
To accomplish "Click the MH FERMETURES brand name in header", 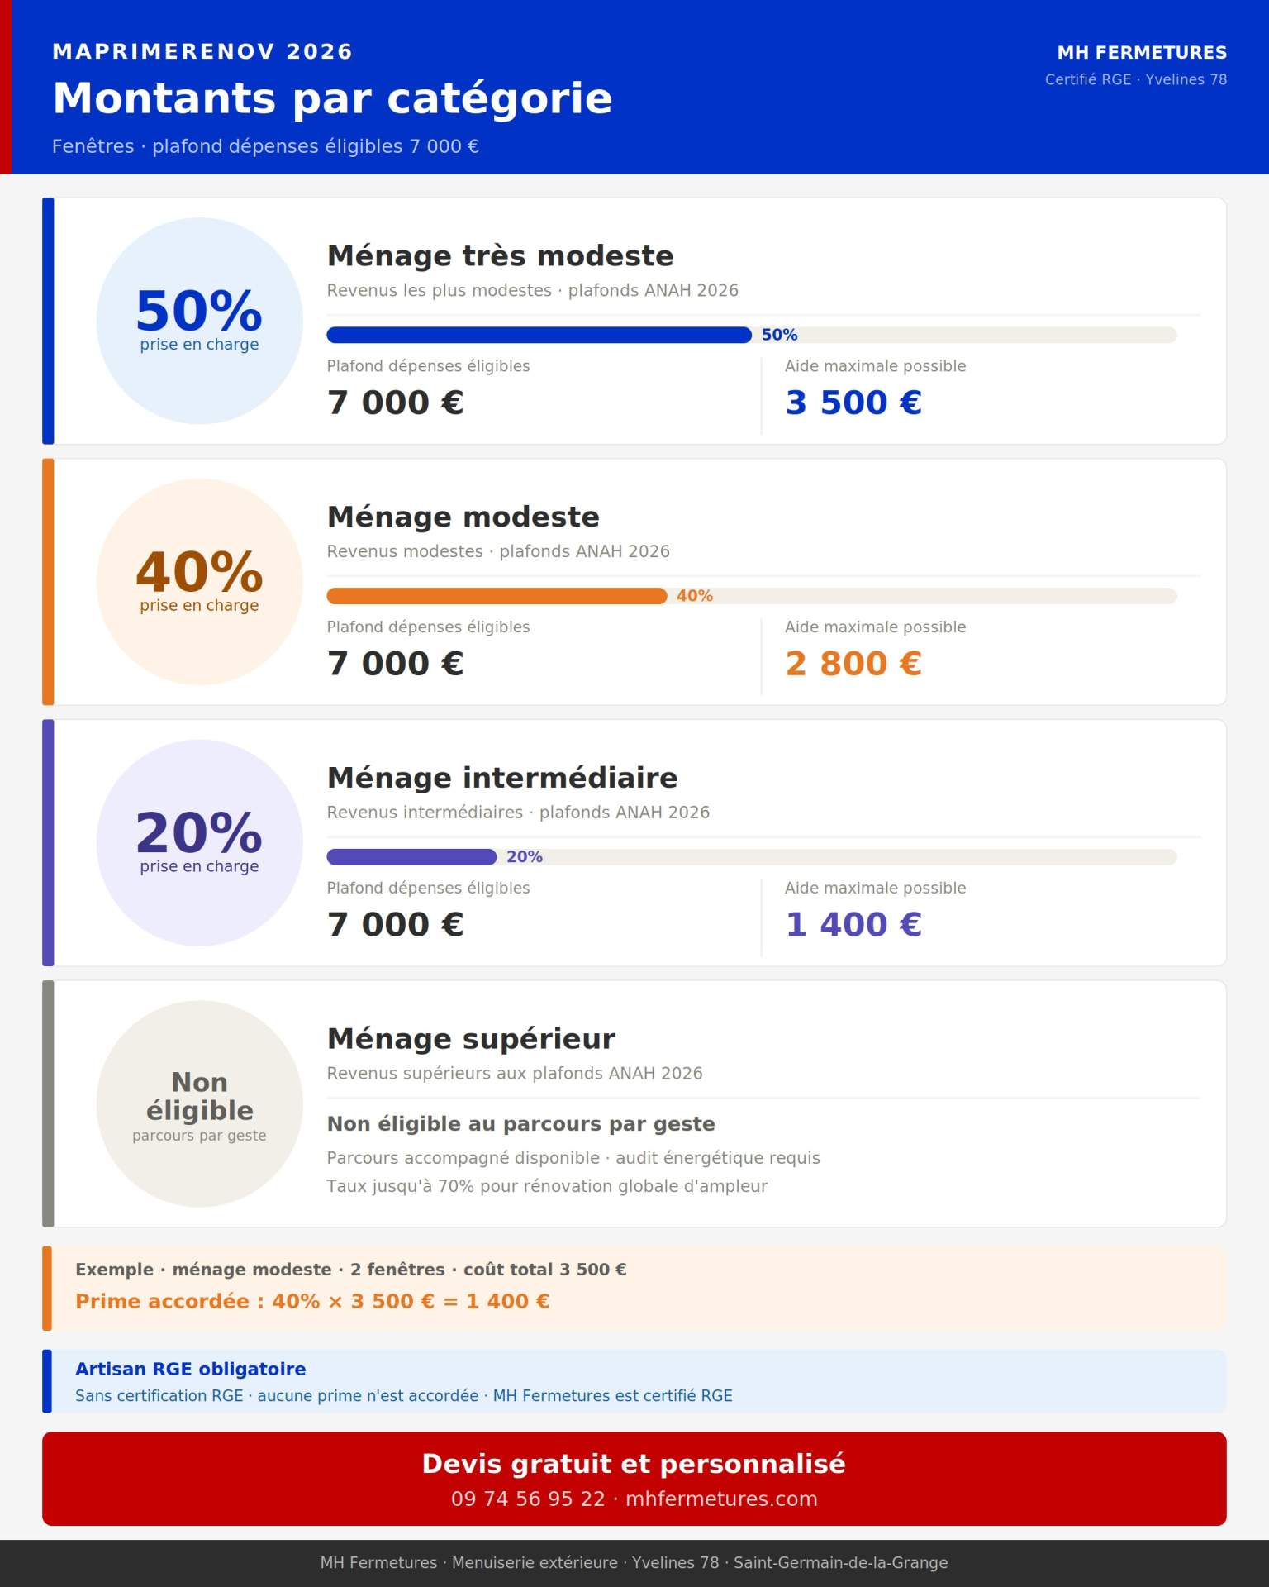I will coord(1142,53).
